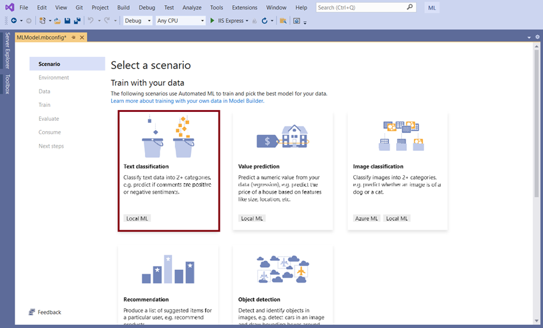Expand toolbar overflow options arrow
This screenshot has height=328, width=543.
point(305,22)
